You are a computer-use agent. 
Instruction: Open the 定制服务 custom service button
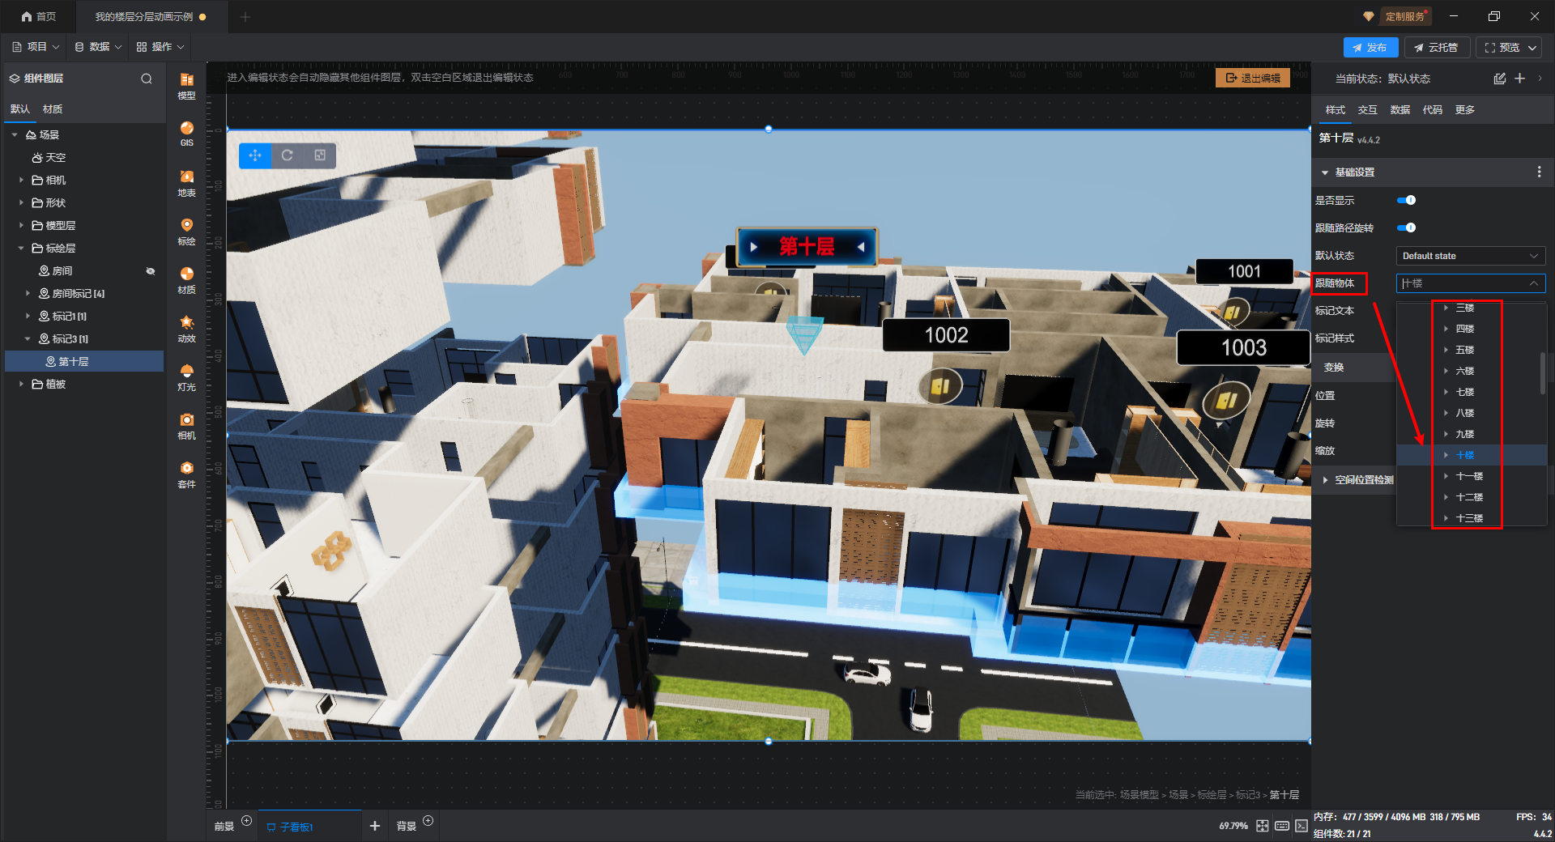coord(1404,16)
